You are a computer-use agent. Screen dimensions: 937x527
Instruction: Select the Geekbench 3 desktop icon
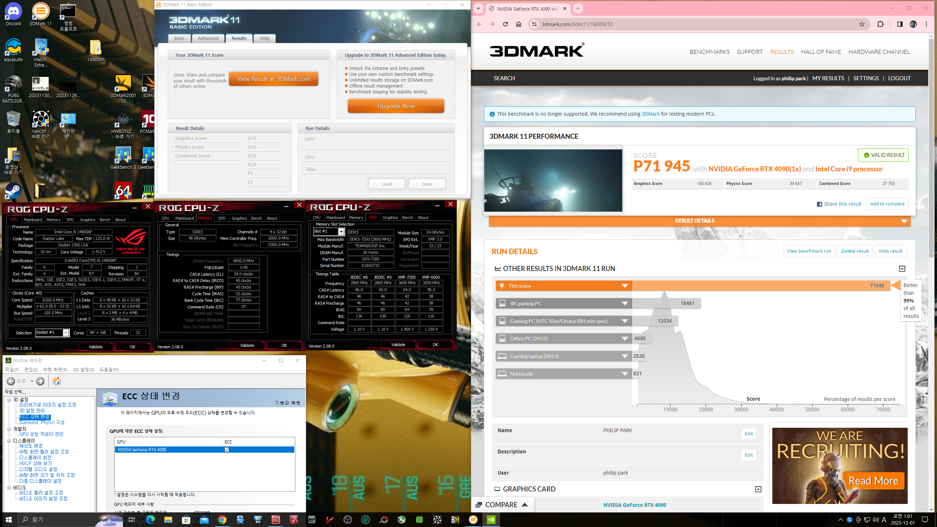[x=123, y=158]
